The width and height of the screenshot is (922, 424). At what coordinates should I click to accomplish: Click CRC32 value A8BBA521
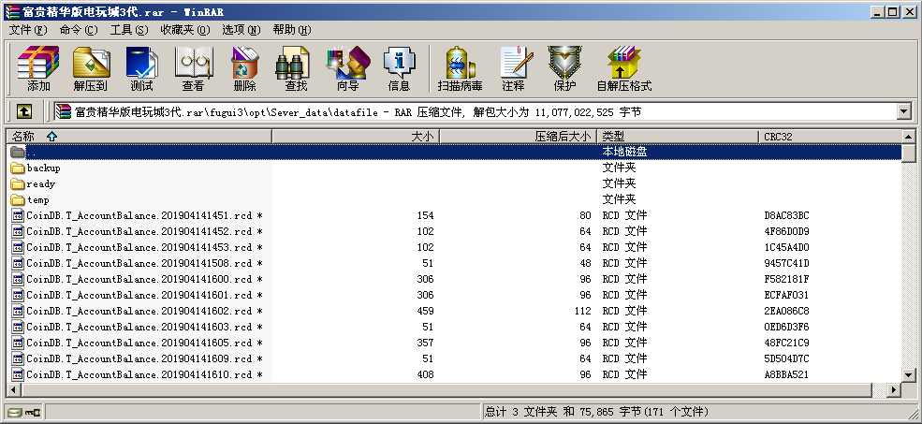pyautogui.click(x=787, y=374)
